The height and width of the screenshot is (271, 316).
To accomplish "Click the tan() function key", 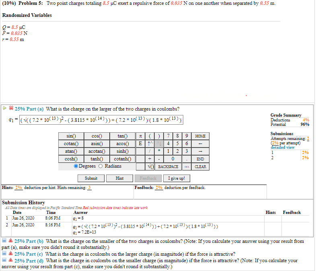I will click(123, 136).
